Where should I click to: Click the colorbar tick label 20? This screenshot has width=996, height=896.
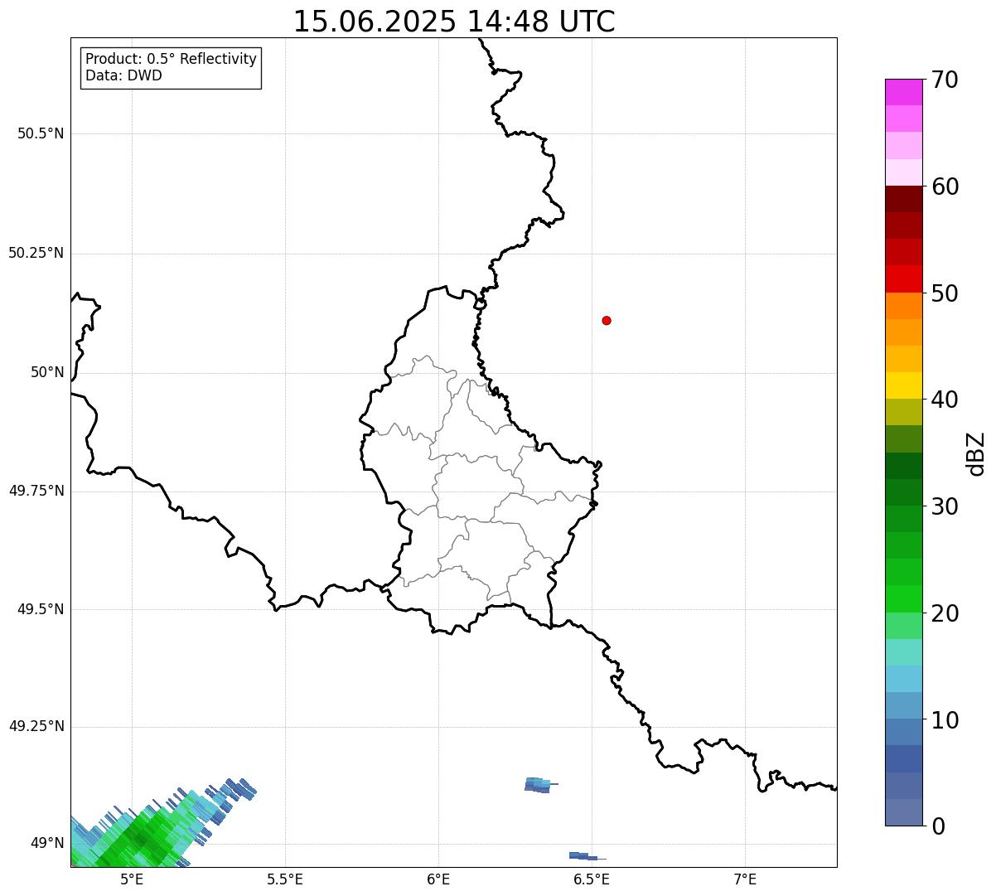(x=945, y=613)
